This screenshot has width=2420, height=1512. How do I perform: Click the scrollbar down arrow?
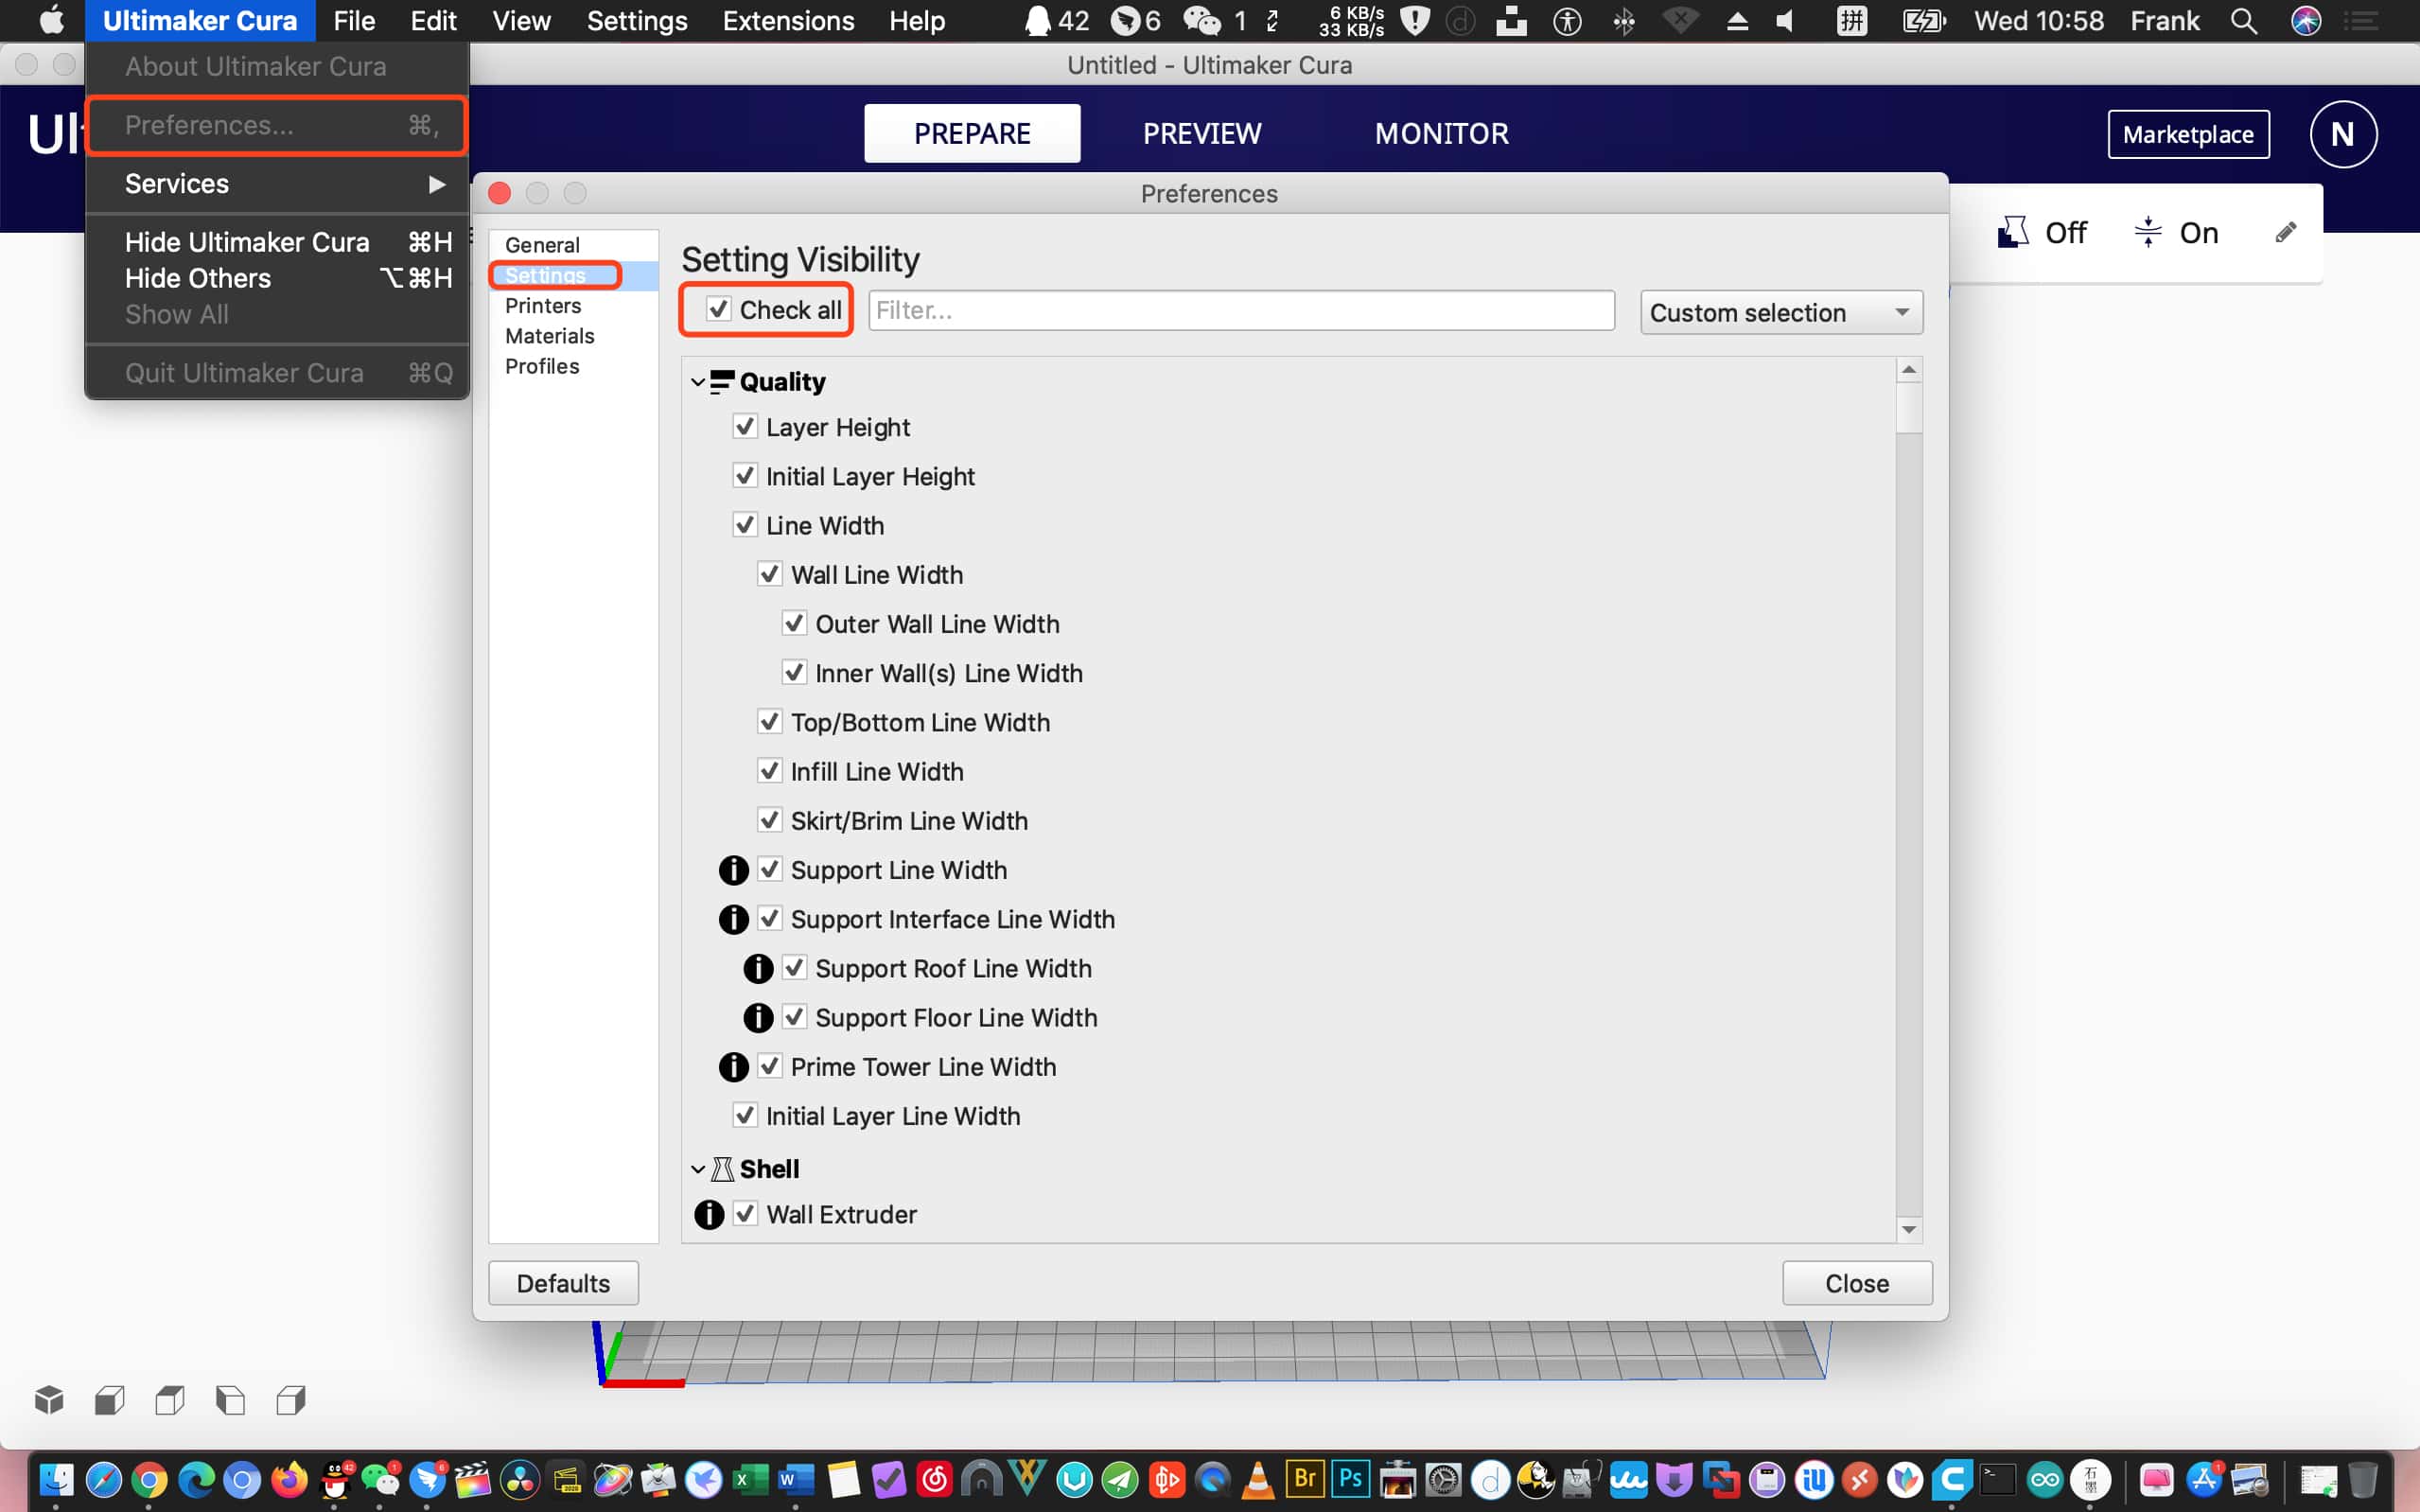click(1908, 1229)
